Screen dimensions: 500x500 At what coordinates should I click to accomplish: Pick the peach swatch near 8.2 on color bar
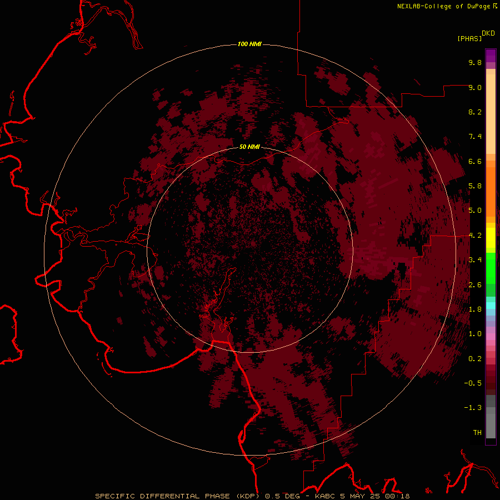[x=491, y=114]
